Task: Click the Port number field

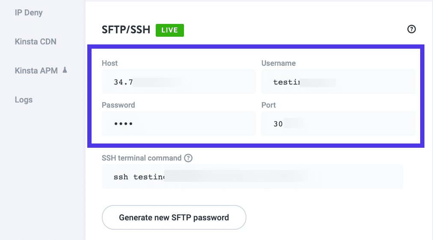Action: 338,124
